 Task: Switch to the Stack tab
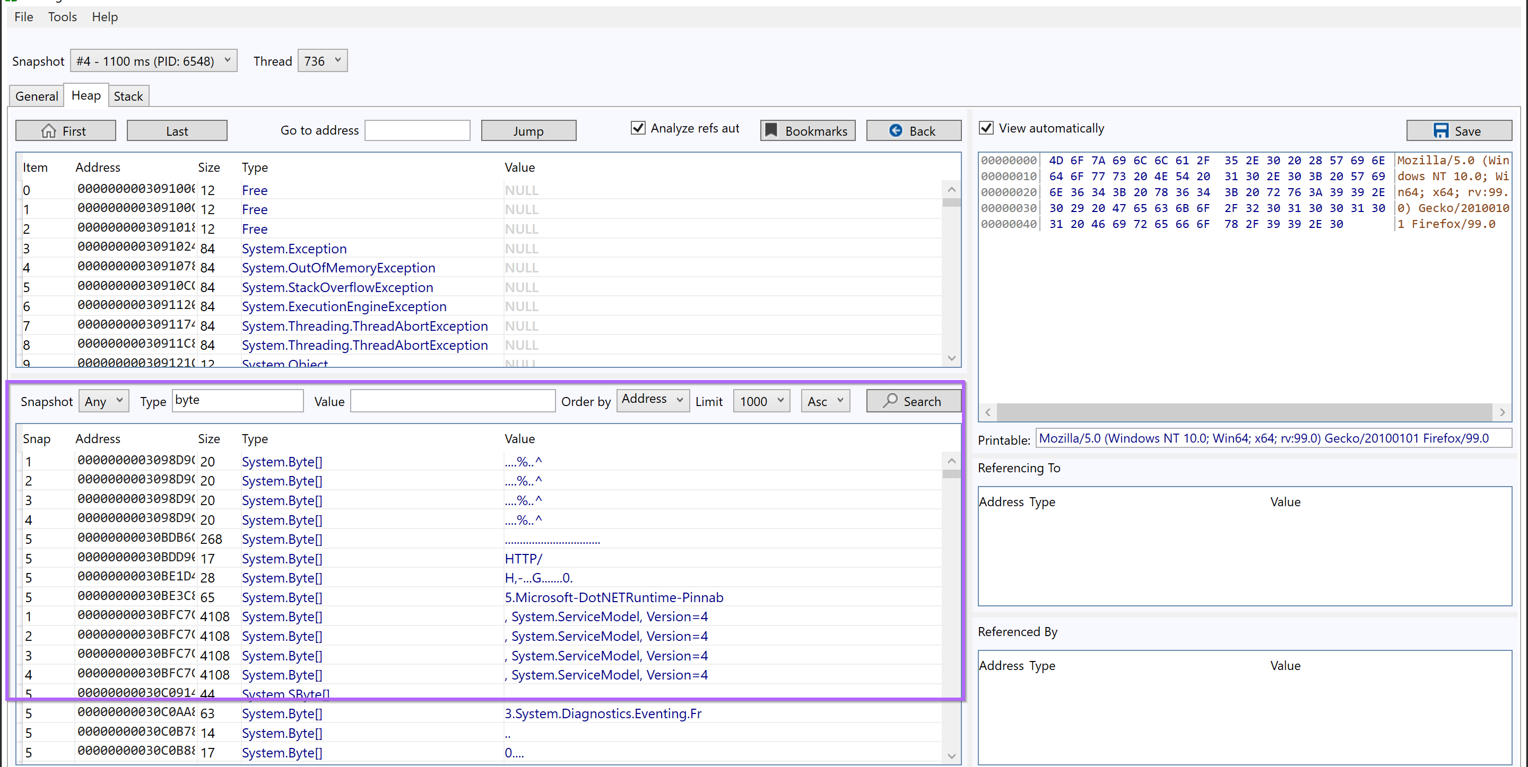(128, 96)
